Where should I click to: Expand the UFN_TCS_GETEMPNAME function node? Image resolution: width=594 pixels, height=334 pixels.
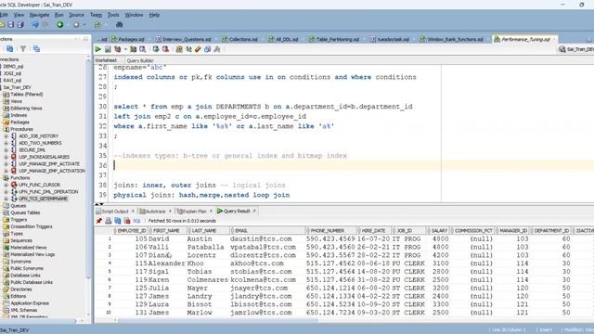click(x=6, y=199)
